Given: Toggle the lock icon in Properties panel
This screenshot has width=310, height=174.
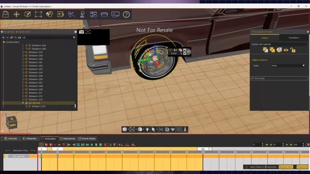Looking at the screenshot, I should coord(293,50).
